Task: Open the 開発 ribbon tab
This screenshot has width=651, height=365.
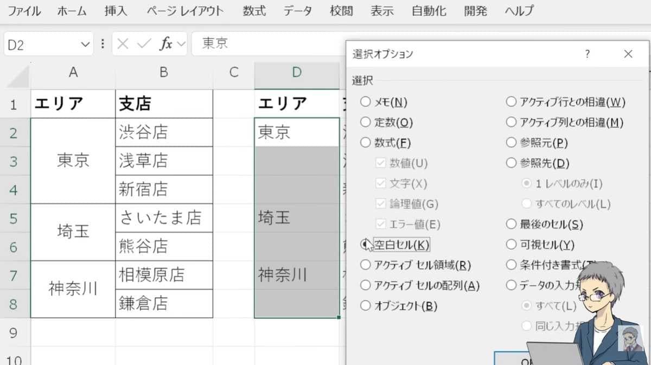Action: click(x=475, y=11)
